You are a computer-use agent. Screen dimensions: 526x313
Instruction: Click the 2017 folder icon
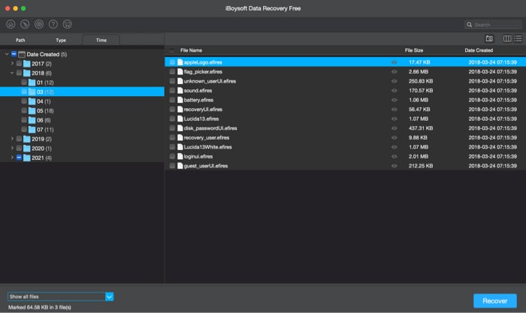(27, 64)
